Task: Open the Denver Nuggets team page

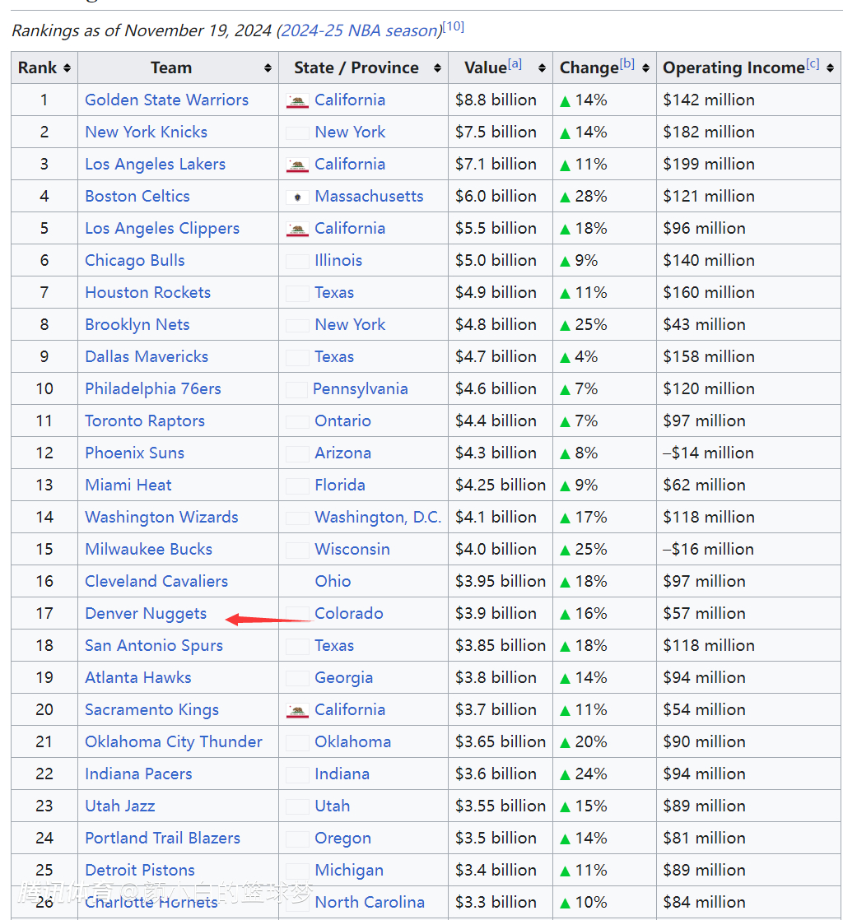Action: click(x=146, y=613)
